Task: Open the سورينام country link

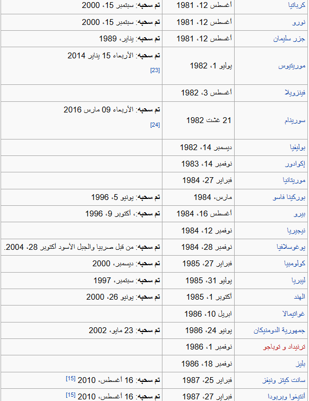Action: pos(295,120)
